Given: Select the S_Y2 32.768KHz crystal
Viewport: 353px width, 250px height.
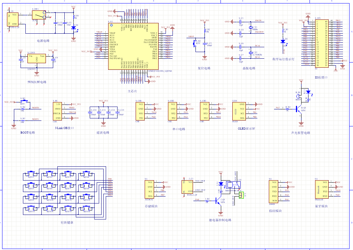Looking at the screenshot, I should (x=250, y=52).
